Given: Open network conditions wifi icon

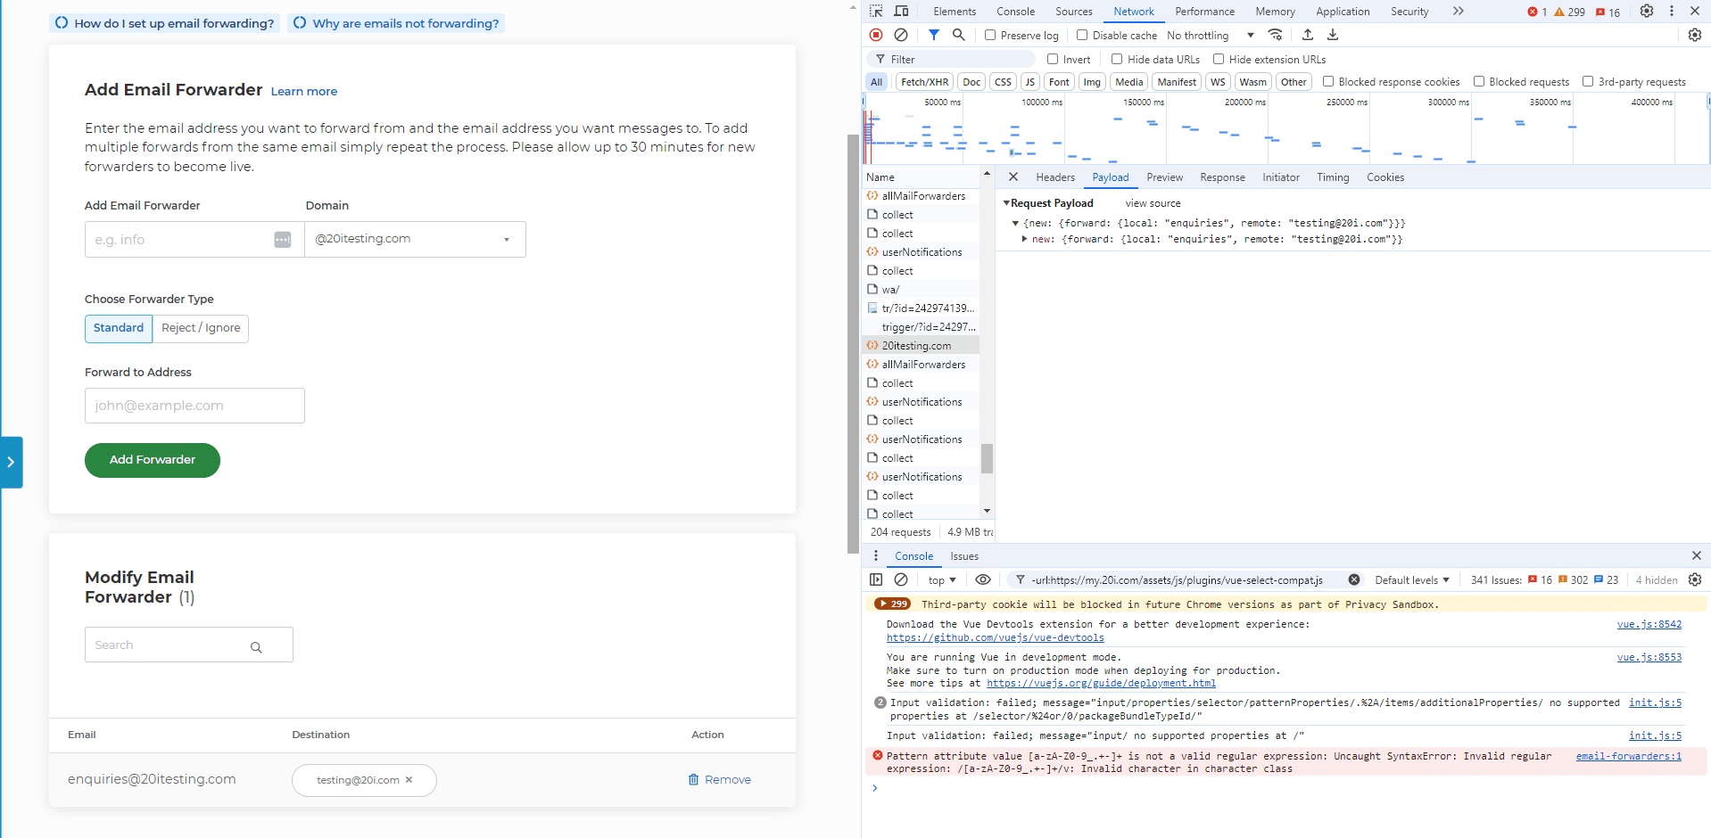Looking at the screenshot, I should tap(1275, 35).
